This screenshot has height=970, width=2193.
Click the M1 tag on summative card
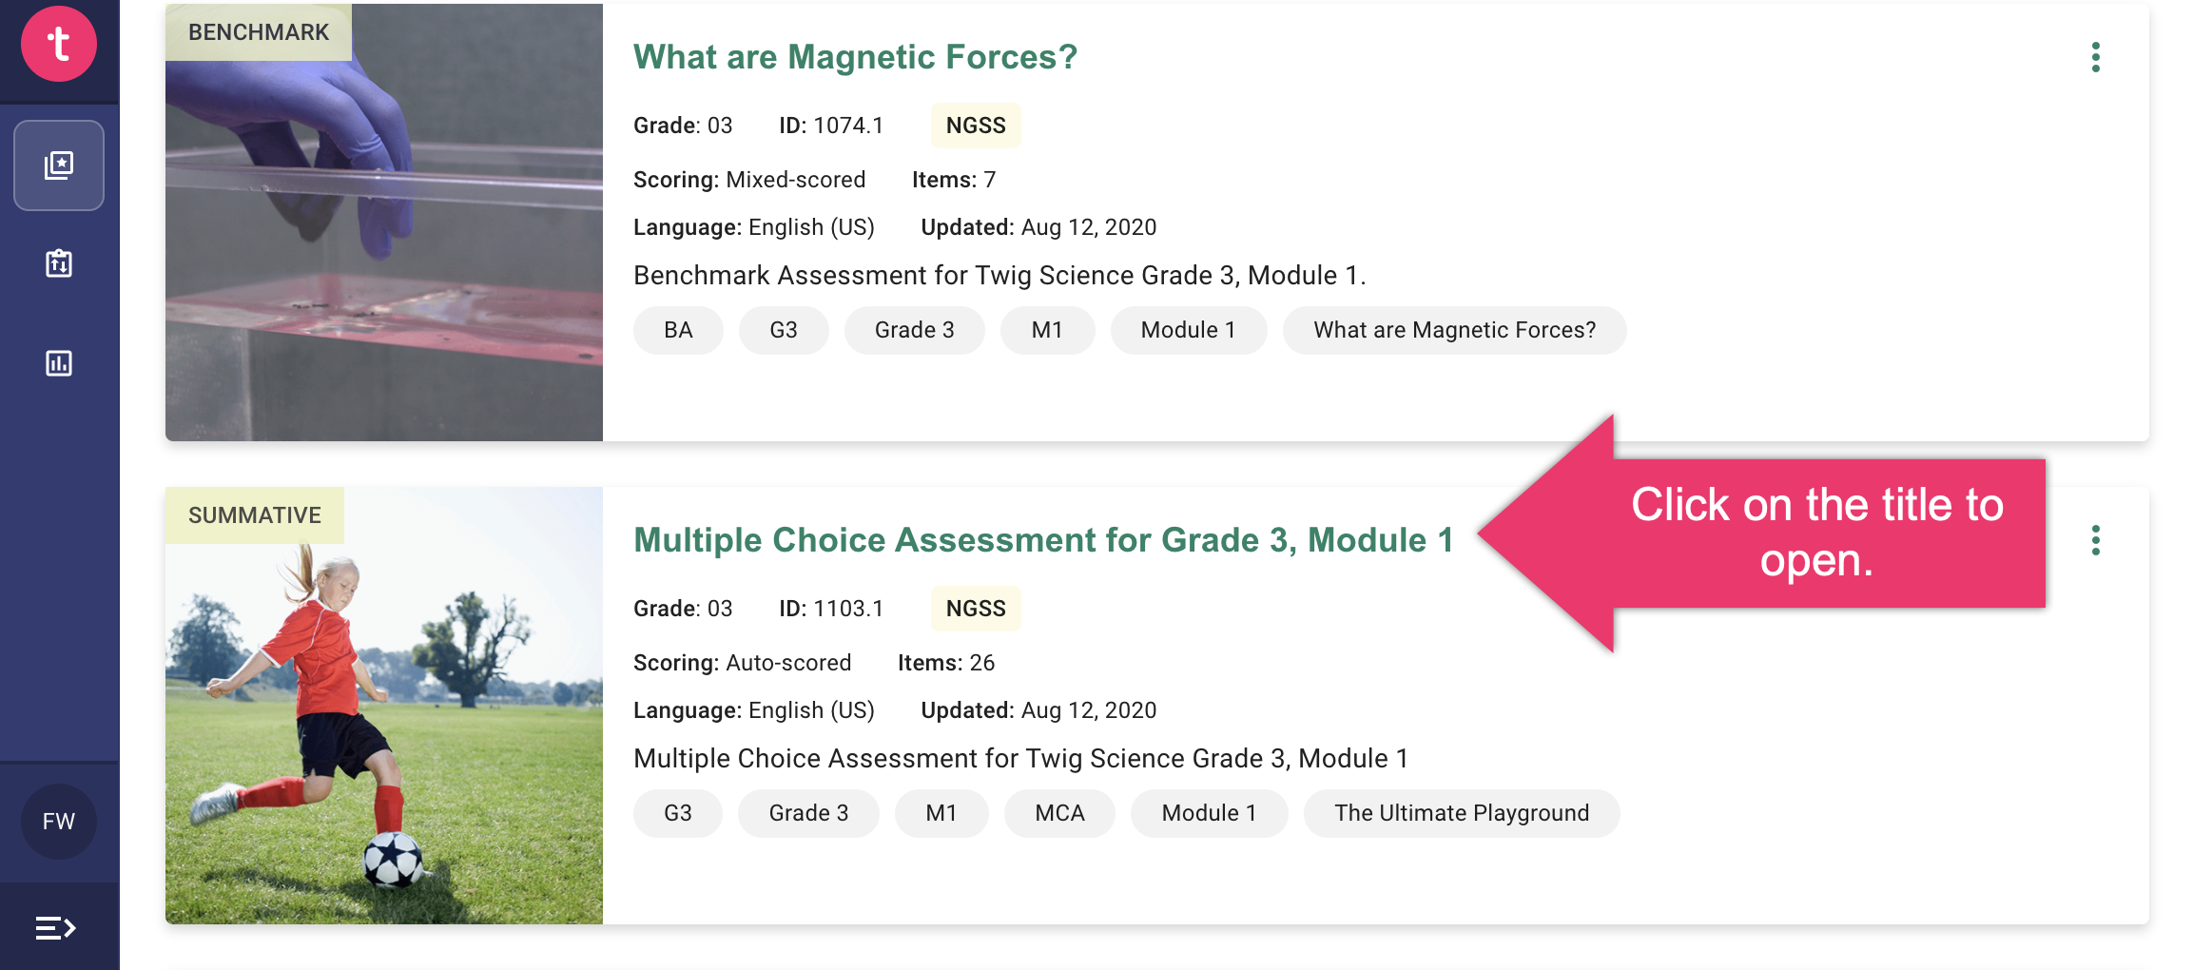(941, 813)
